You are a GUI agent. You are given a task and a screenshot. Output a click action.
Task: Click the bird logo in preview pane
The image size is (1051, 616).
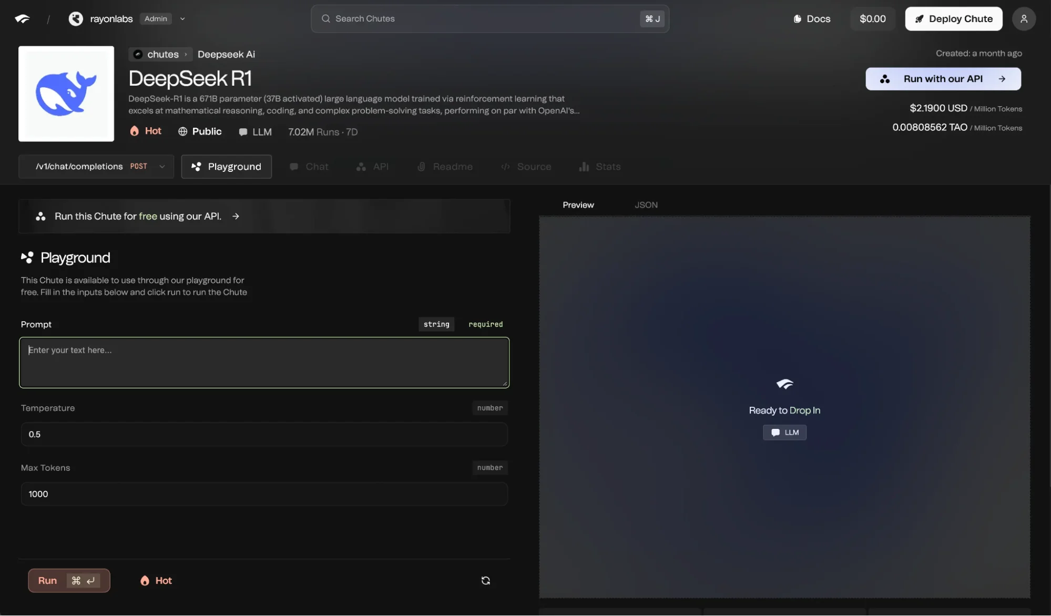coord(784,384)
